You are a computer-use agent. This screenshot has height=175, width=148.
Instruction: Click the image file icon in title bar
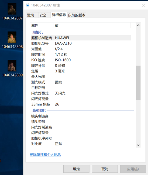pyautogui.click(x=27, y=5)
